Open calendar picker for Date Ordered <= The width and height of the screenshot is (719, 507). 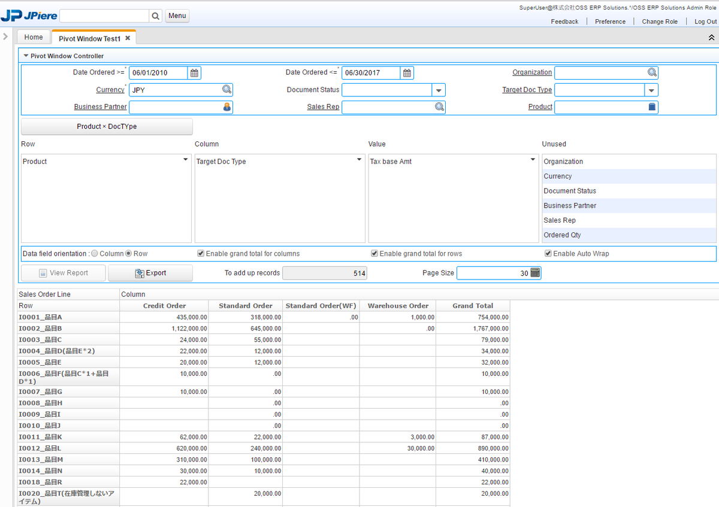pos(407,73)
